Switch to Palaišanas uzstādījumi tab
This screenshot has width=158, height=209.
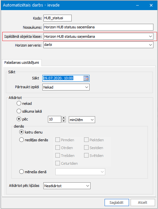pos(22,63)
